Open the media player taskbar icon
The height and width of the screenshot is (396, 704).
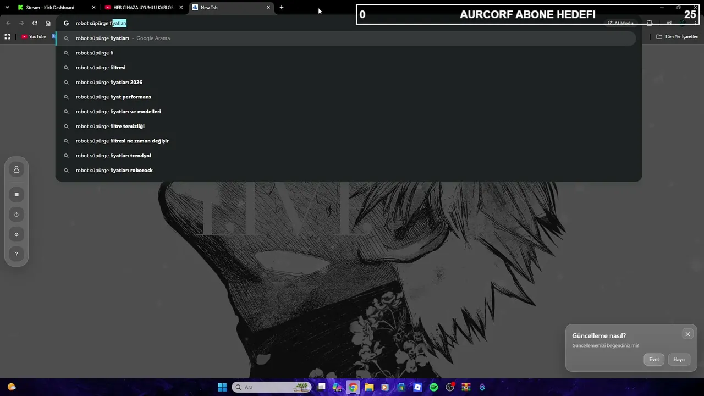pyautogui.click(x=385, y=387)
